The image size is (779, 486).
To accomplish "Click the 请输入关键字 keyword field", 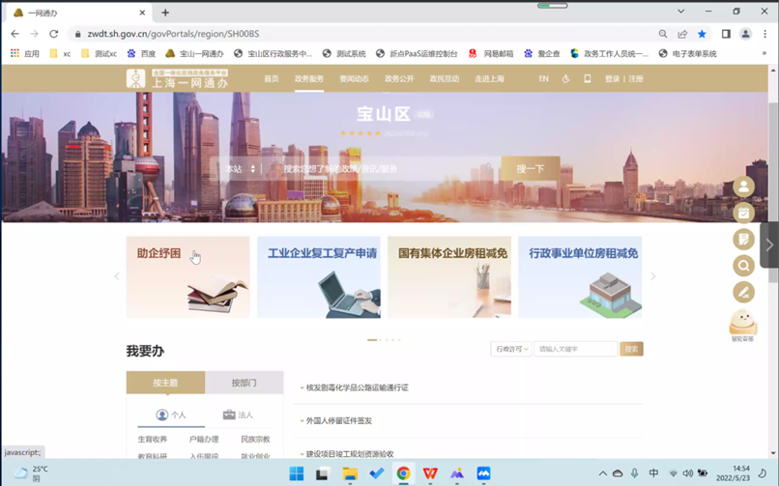I will pyautogui.click(x=576, y=349).
